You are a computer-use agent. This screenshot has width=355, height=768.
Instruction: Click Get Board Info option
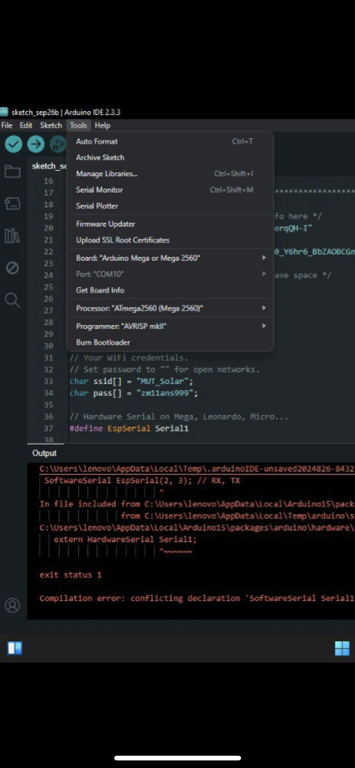click(x=100, y=290)
